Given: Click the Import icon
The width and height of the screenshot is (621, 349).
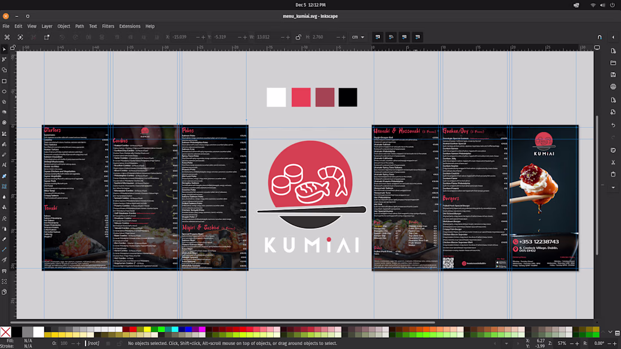Looking at the screenshot, I should (613, 100).
